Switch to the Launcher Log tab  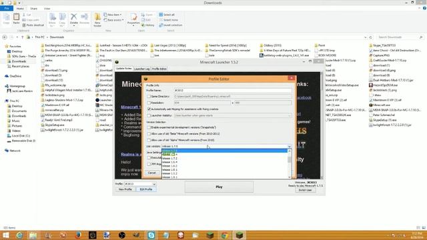[141, 69]
